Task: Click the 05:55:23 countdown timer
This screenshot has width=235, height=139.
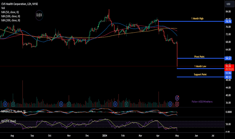Action: point(229,69)
